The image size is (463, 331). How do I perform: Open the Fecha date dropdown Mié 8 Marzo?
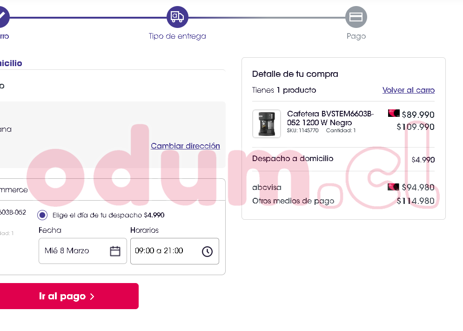point(83,251)
